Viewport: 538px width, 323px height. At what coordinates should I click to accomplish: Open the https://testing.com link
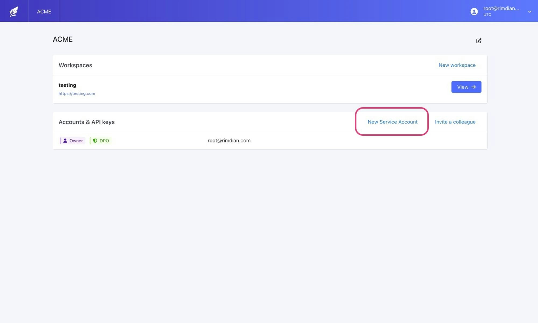click(77, 93)
